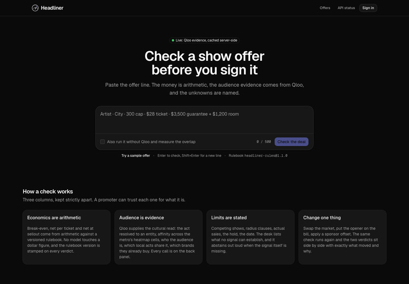Enable 'Also run it without Qloo' checkbox
The width and height of the screenshot is (409, 284).
(103, 141)
